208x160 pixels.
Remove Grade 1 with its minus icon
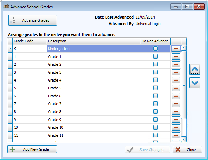click(175, 57)
